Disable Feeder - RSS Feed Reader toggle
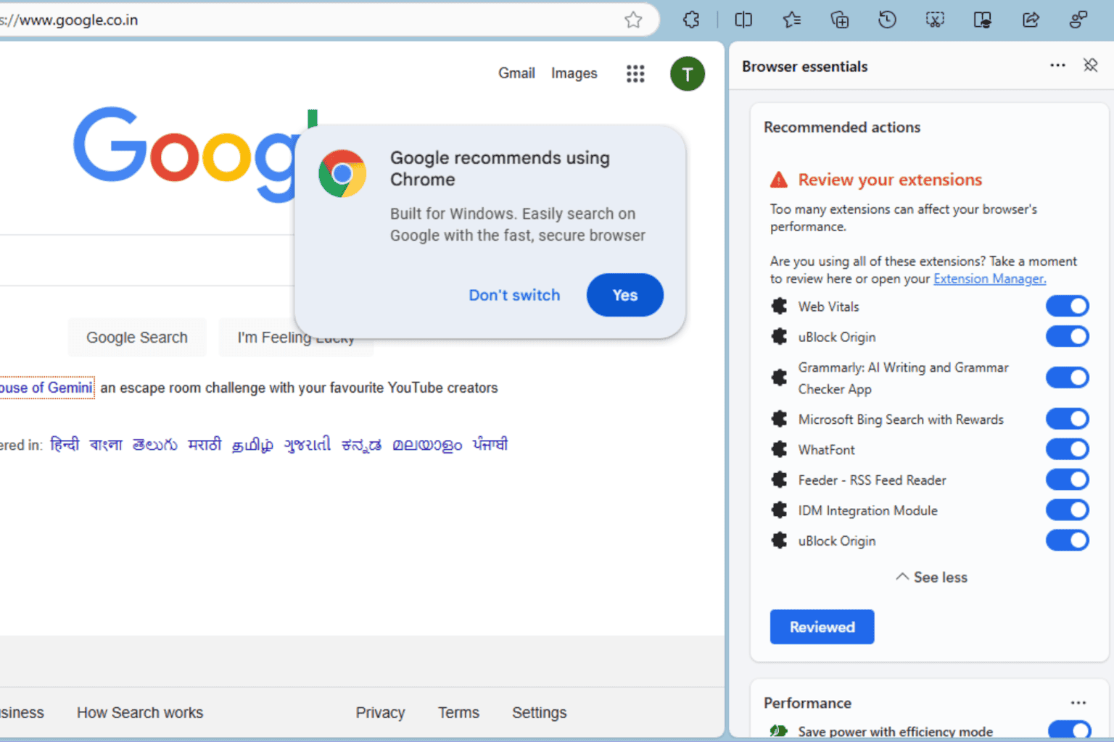1114x742 pixels. point(1067,480)
